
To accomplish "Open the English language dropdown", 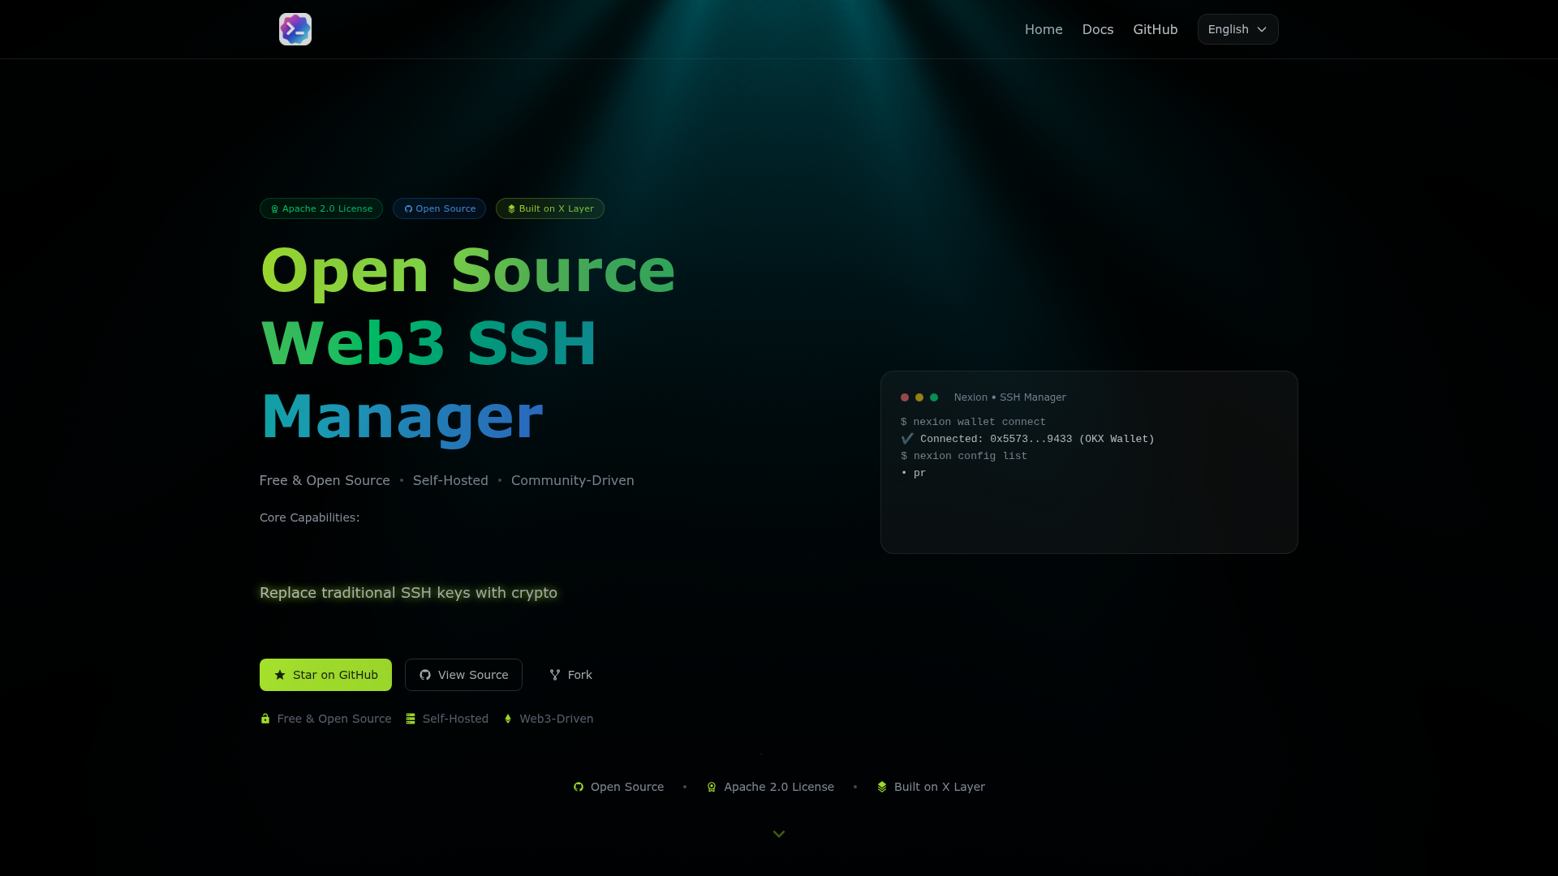I will point(1237,29).
